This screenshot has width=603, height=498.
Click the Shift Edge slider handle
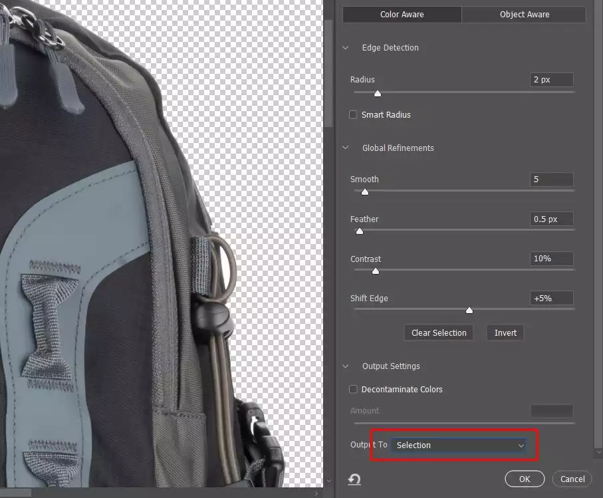(469, 310)
